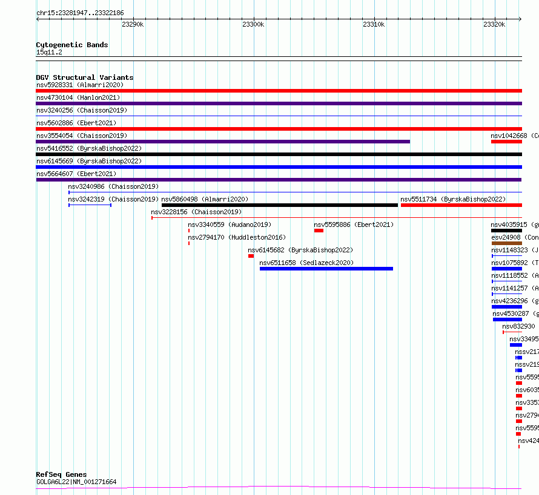Select the 15q11.2 cytogenetic band label
The height and width of the screenshot is (495, 539).
(x=49, y=52)
